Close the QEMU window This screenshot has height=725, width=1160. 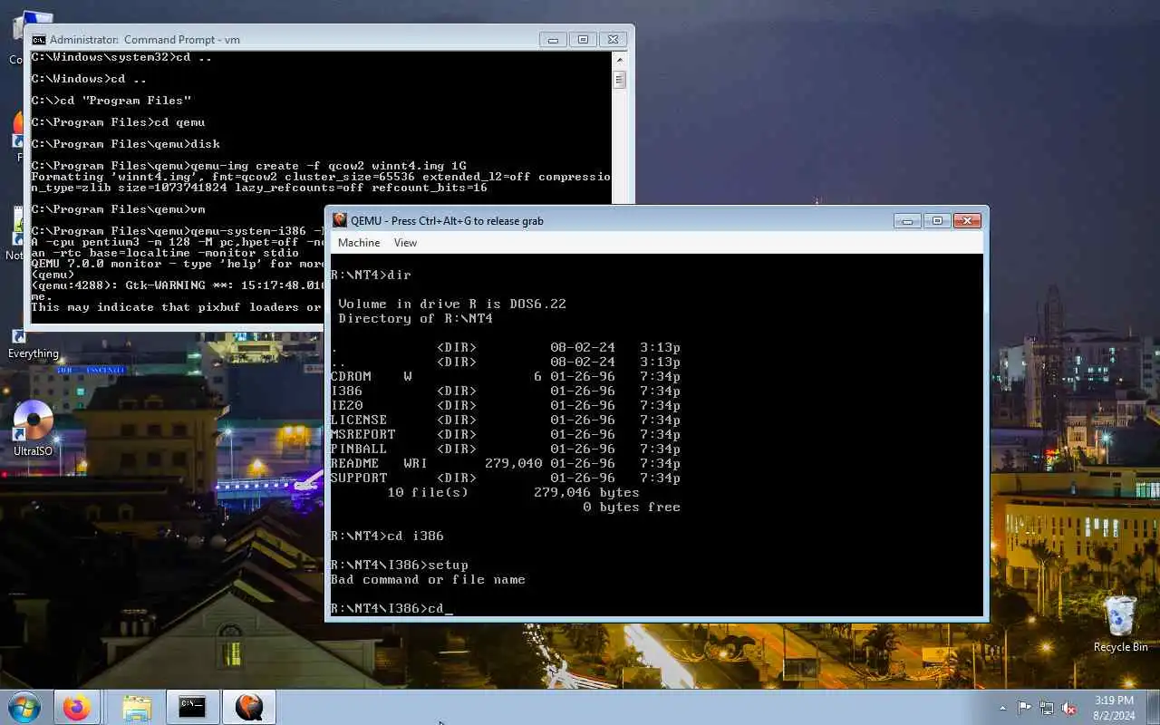pos(967,220)
